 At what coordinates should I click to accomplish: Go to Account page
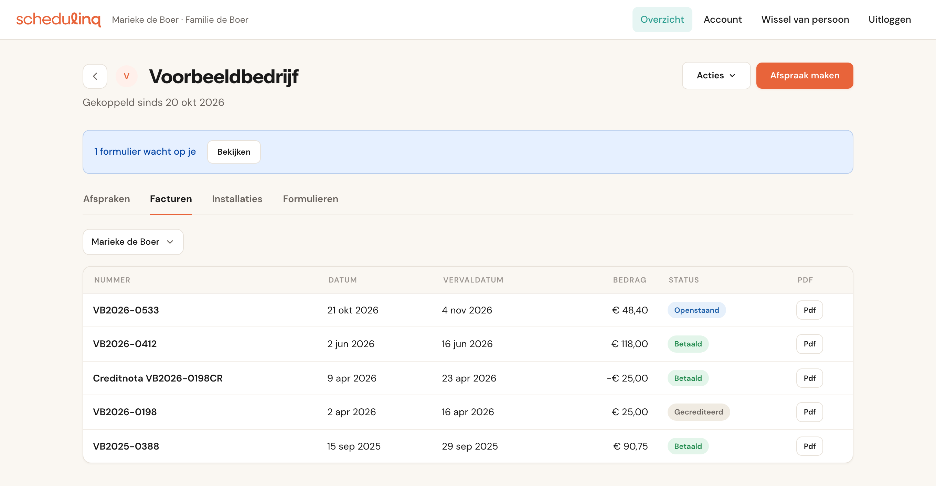click(x=722, y=20)
